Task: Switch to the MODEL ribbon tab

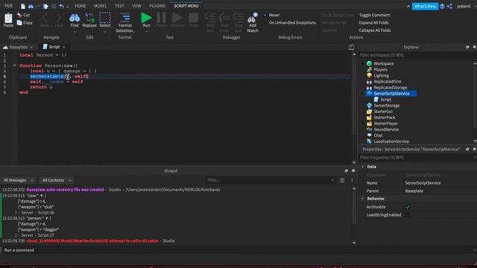Action: click(100, 6)
